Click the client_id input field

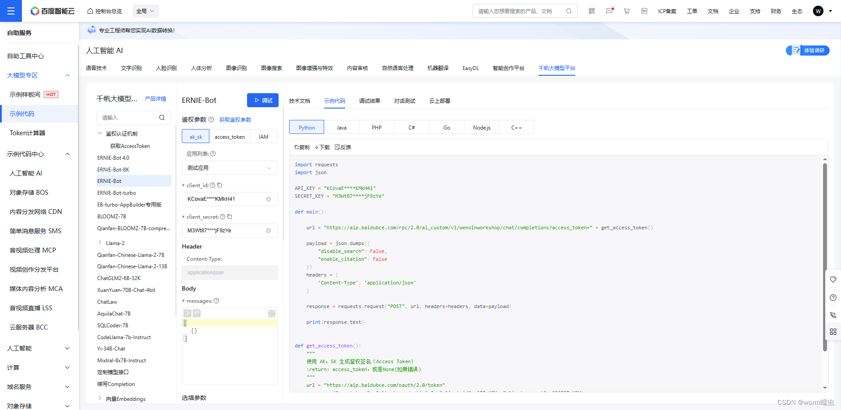point(230,199)
